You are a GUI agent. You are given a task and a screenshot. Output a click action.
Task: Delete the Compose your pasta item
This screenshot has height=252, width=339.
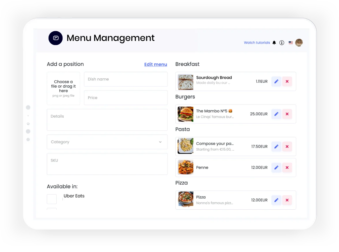(287, 147)
